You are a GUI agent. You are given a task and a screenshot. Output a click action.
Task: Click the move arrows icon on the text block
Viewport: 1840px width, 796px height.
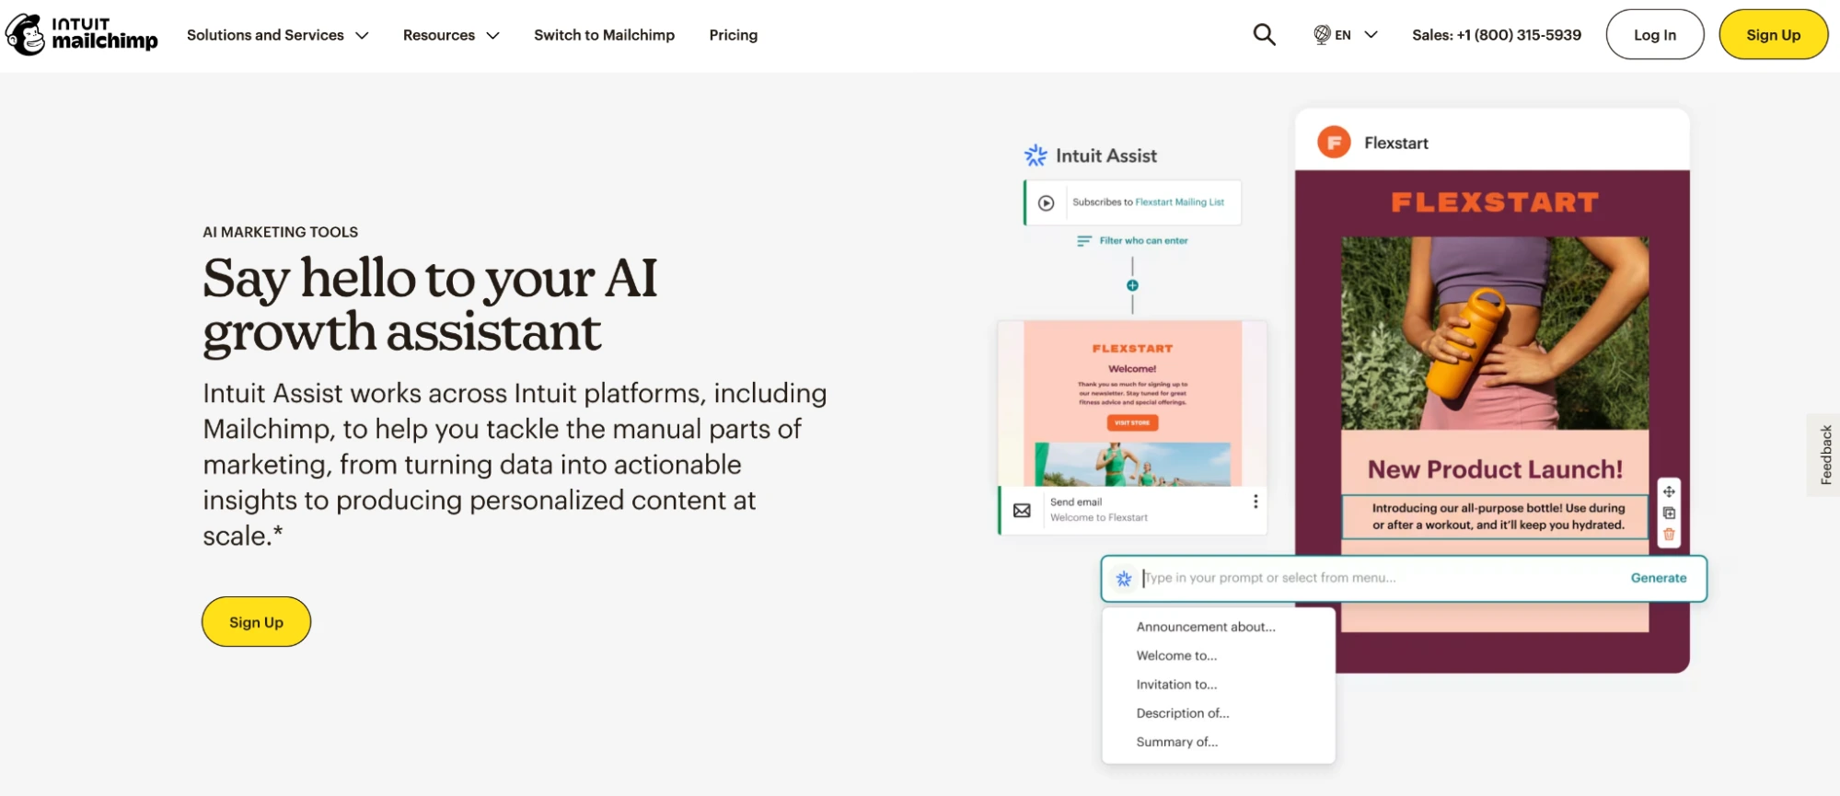pyautogui.click(x=1669, y=491)
